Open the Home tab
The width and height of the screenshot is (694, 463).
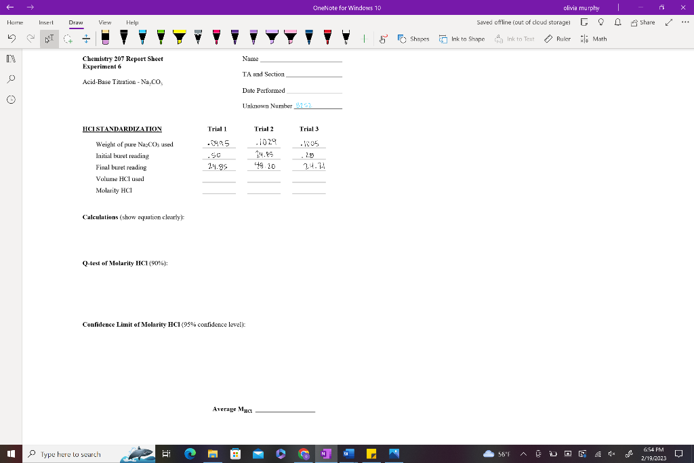(x=15, y=22)
